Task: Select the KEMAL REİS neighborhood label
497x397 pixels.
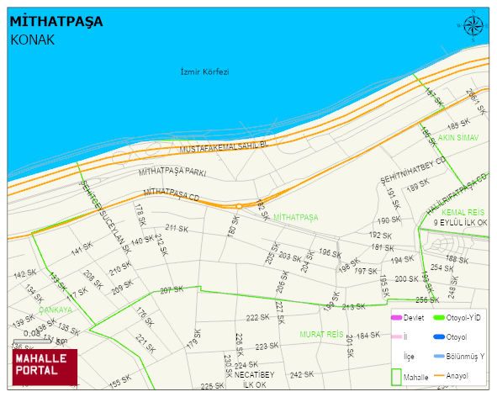Action: point(463,212)
